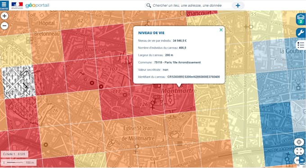Screen dimensions: 306x168
Task: Switch the map to fullscreen
Action: 299,151
